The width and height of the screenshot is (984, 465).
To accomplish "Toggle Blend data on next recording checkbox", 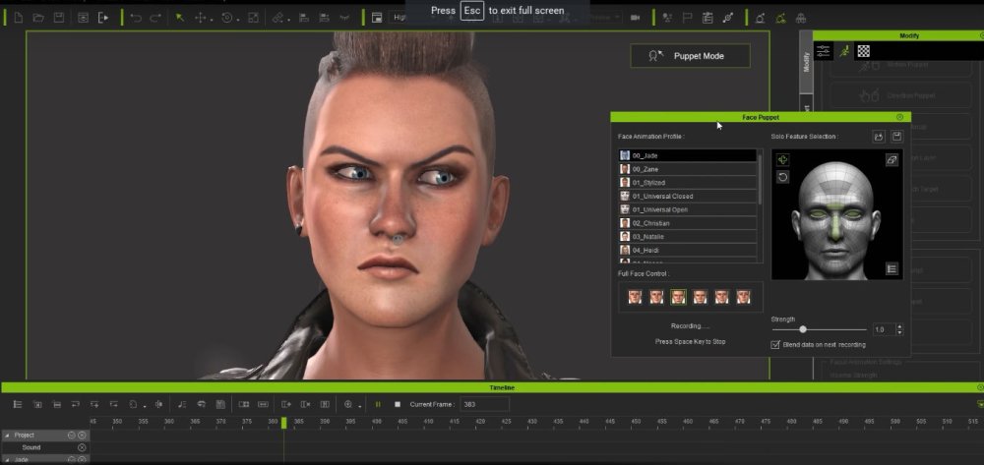I will click(x=775, y=345).
